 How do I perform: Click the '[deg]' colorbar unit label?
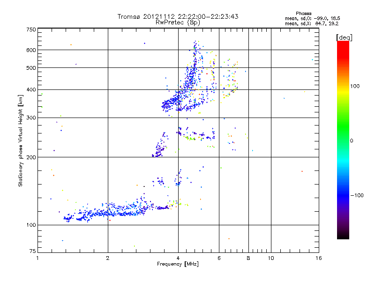pos(344,37)
